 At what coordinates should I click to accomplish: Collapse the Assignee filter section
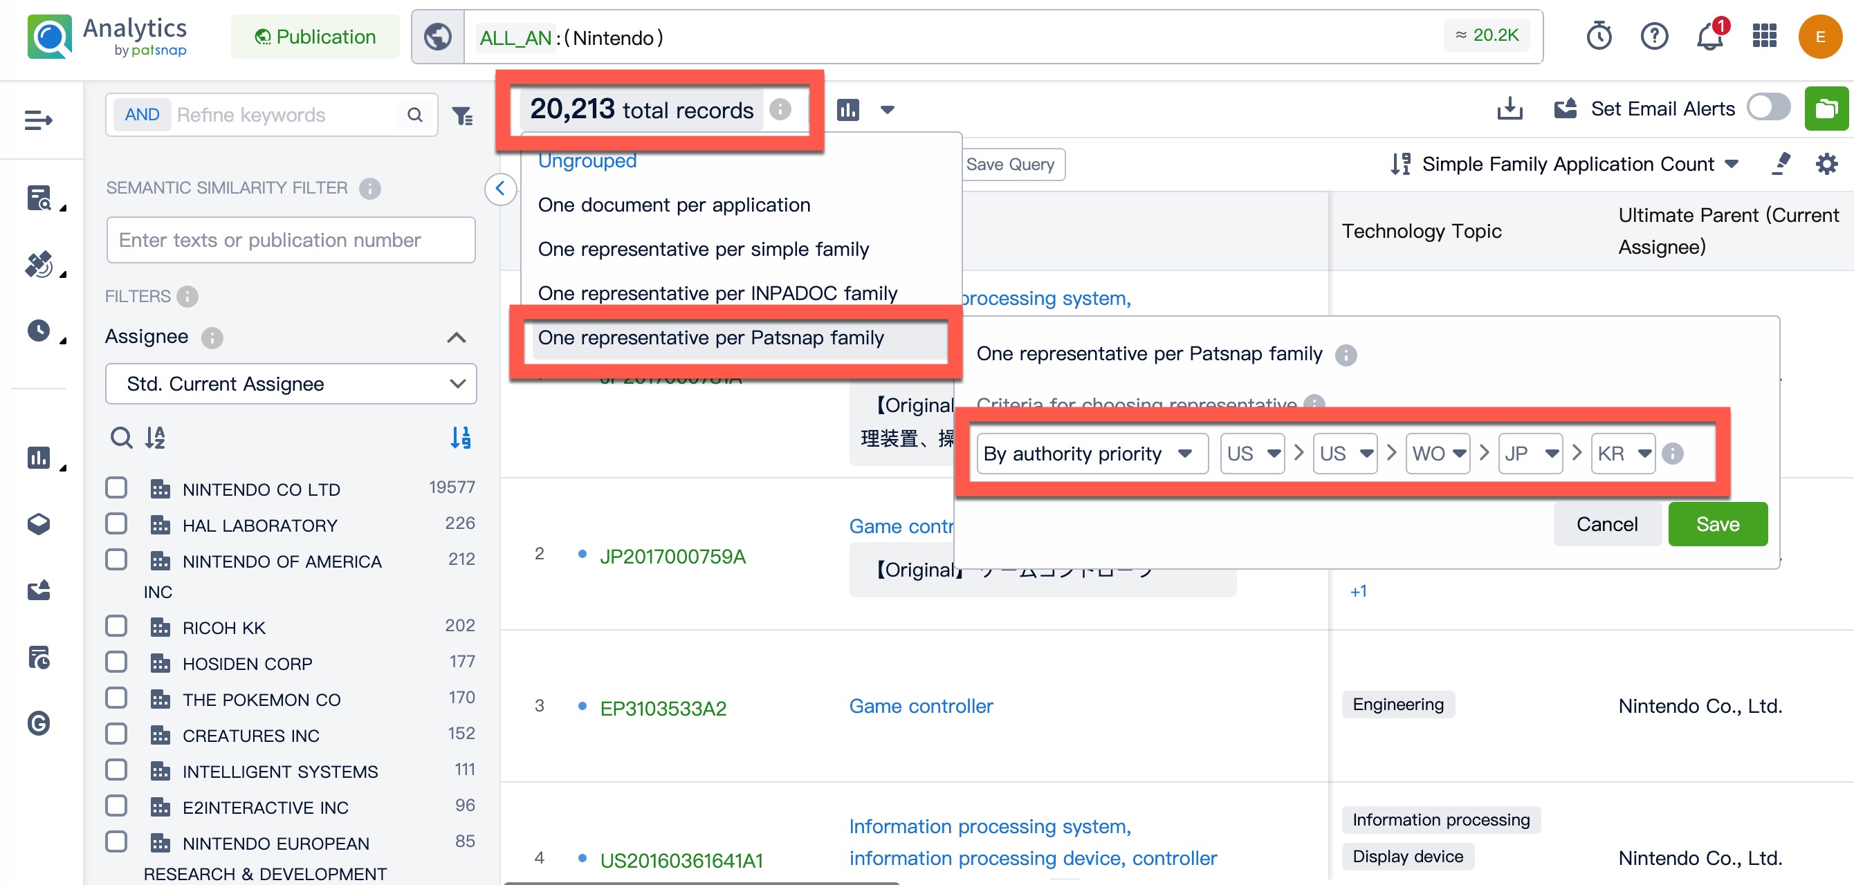(x=457, y=337)
